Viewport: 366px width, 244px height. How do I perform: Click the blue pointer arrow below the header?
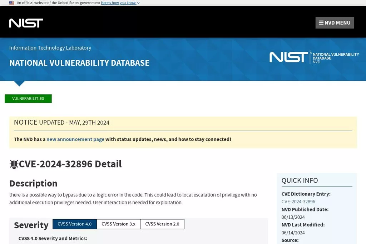pos(19,84)
